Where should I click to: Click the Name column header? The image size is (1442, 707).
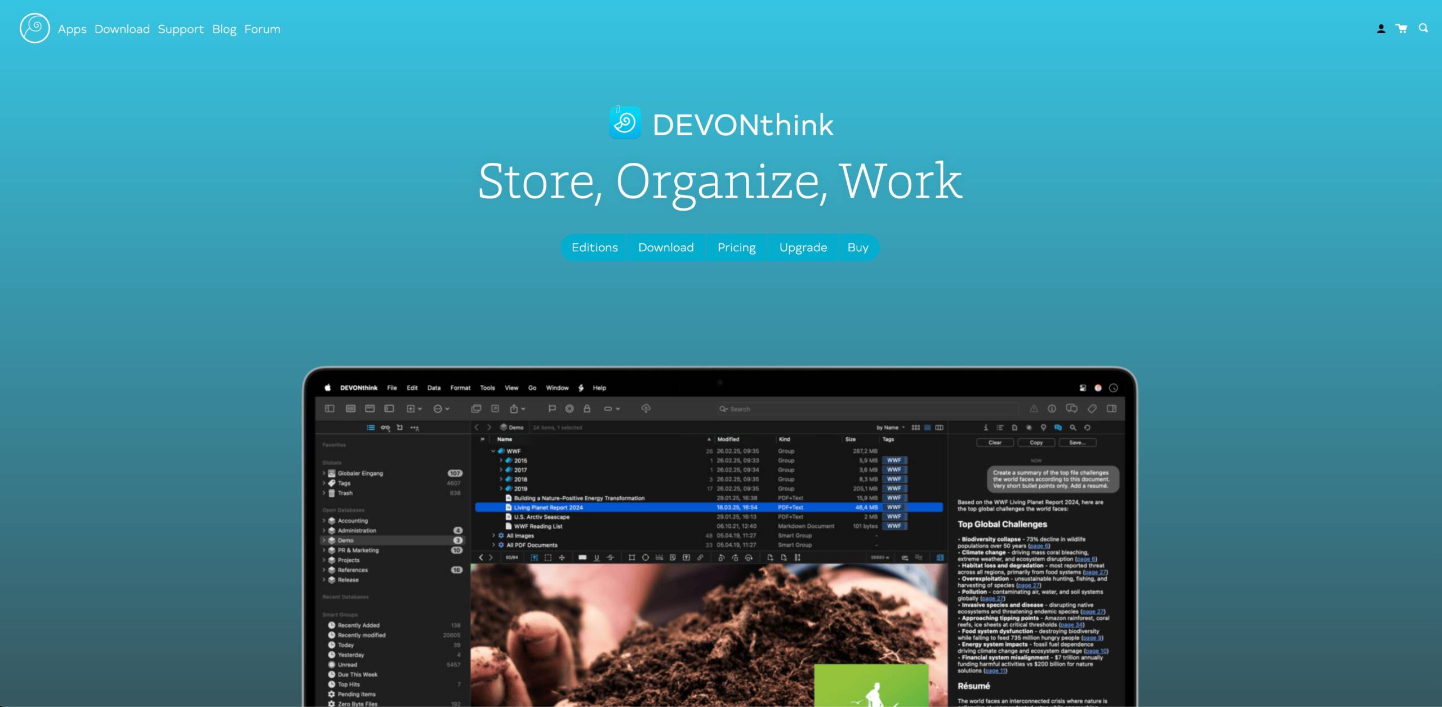click(504, 439)
